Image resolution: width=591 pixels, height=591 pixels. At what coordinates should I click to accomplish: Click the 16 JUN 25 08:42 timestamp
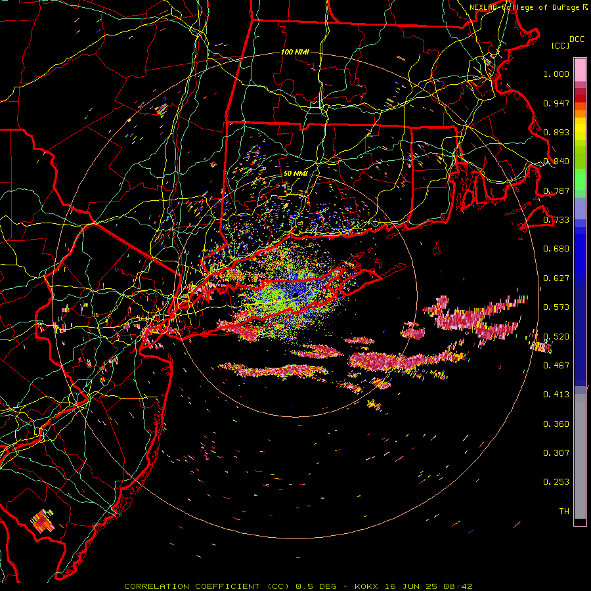tap(429, 586)
